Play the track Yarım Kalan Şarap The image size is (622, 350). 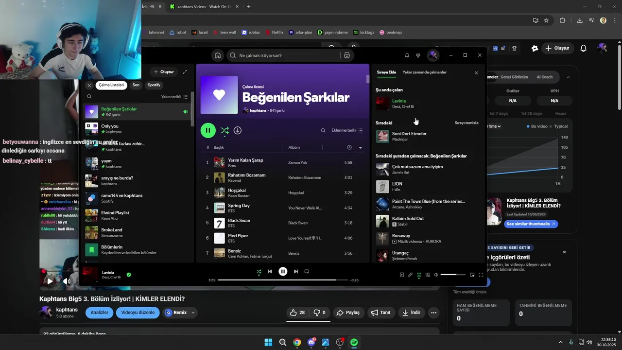click(x=283, y=162)
